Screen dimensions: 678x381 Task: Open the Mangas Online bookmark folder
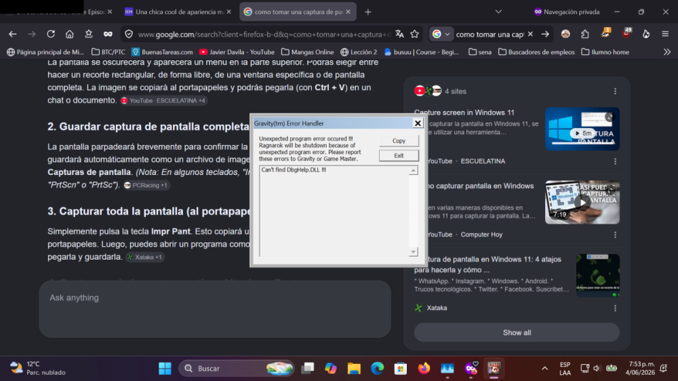307,52
